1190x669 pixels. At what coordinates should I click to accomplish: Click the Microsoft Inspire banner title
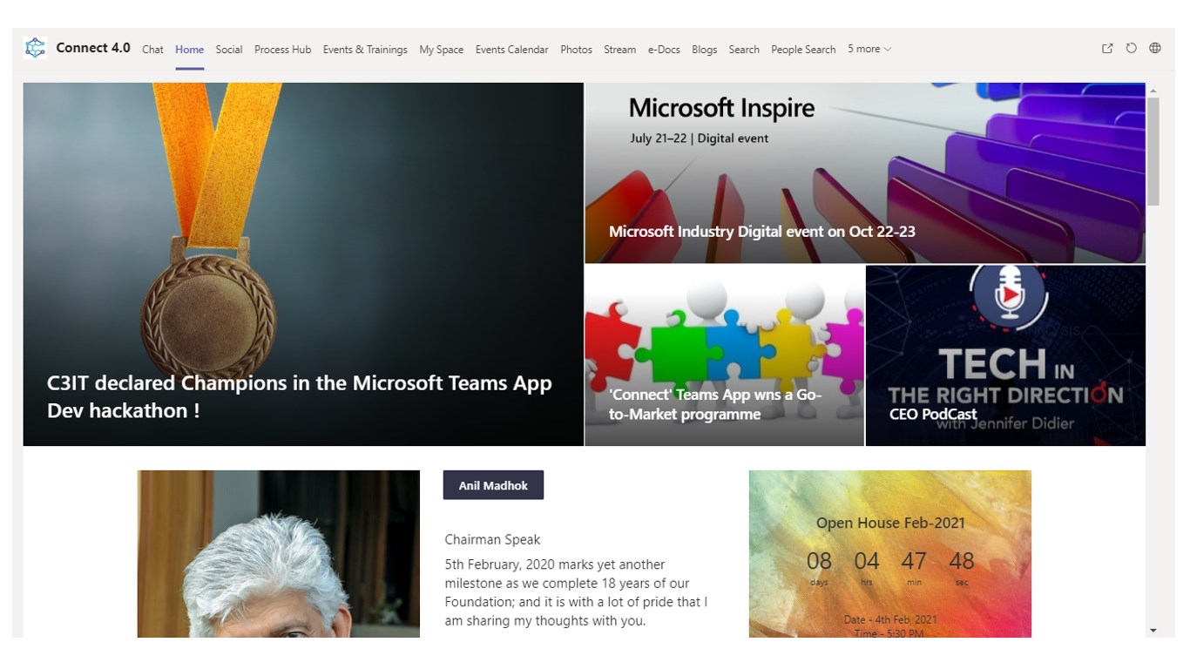[x=722, y=108]
